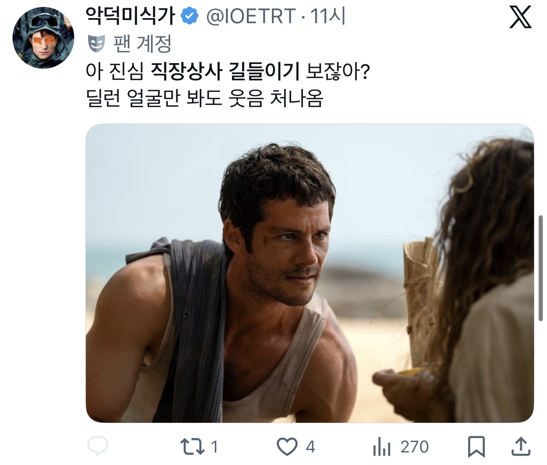Click the X logo in the corner
The width and height of the screenshot is (547, 465).
pyautogui.click(x=520, y=17)
